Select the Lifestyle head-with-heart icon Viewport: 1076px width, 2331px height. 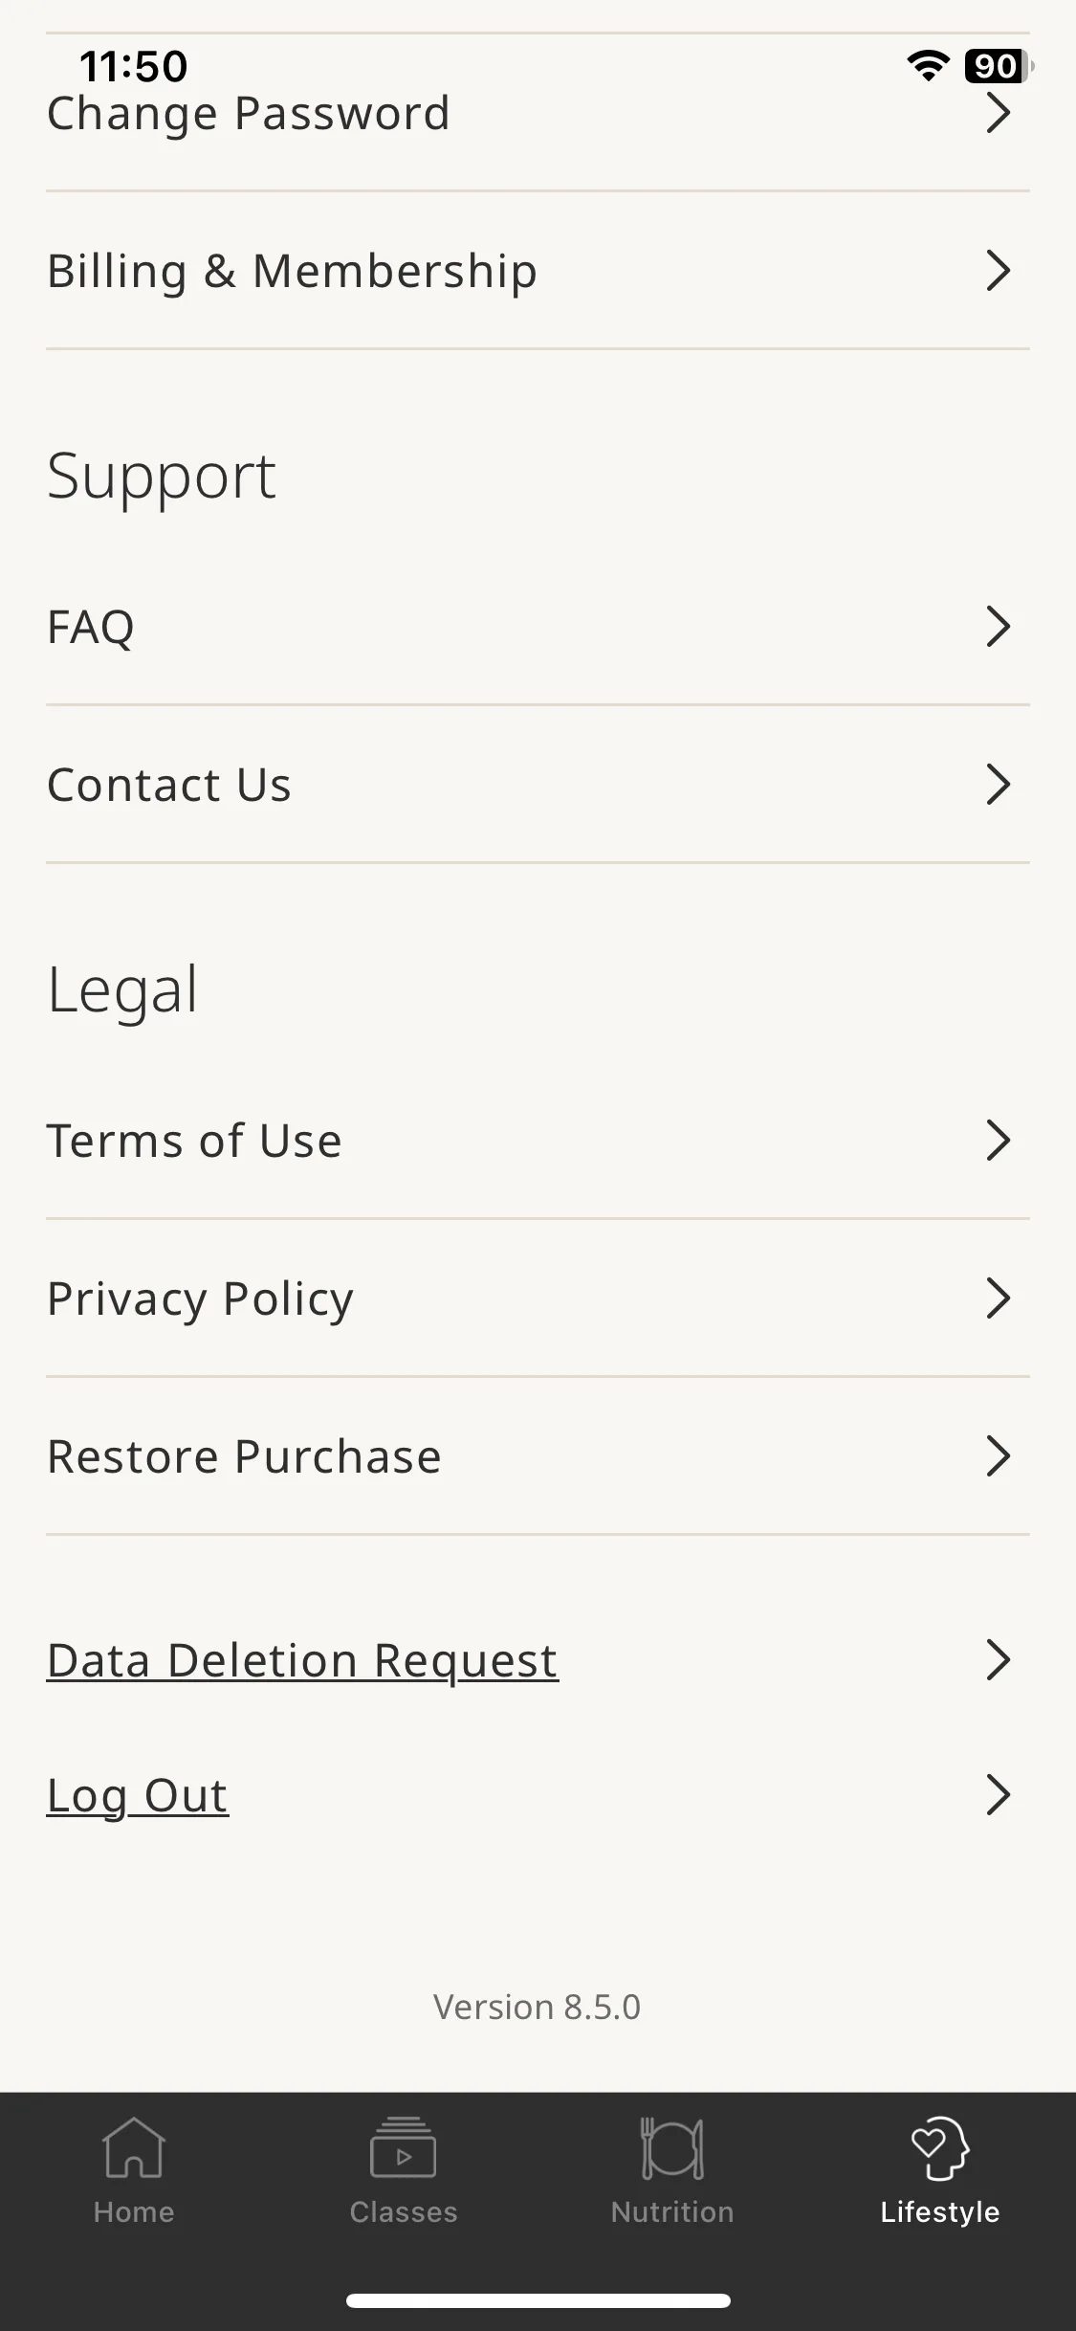click(940, 2147)
